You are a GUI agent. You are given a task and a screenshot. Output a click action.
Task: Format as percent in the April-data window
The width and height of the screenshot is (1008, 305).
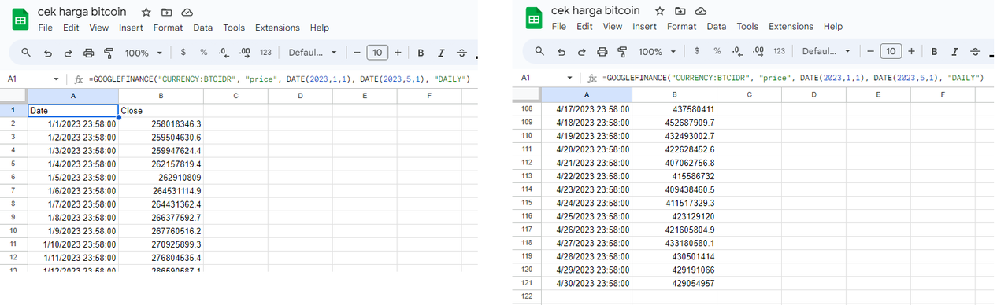click(717, 51)
